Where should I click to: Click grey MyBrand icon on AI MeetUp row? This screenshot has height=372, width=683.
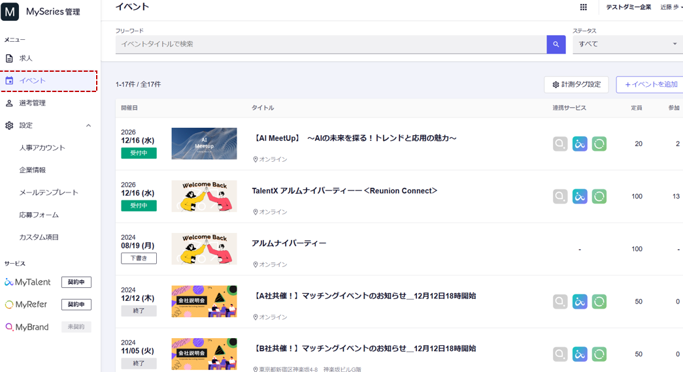[560, 144]
